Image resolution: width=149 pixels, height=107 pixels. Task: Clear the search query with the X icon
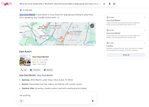[x=104, y=4]
